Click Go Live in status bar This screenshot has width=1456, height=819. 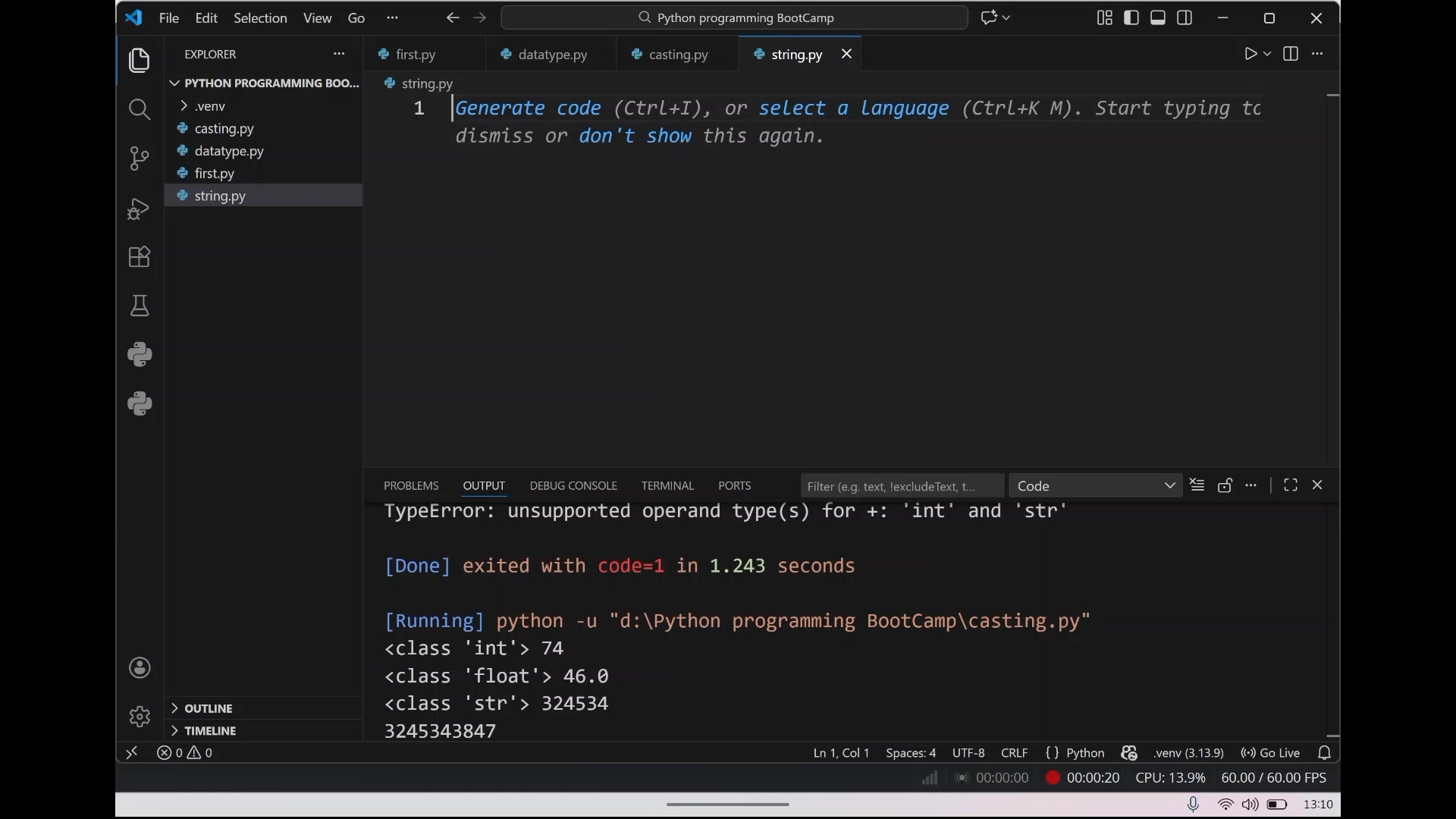click(1270, 753)
